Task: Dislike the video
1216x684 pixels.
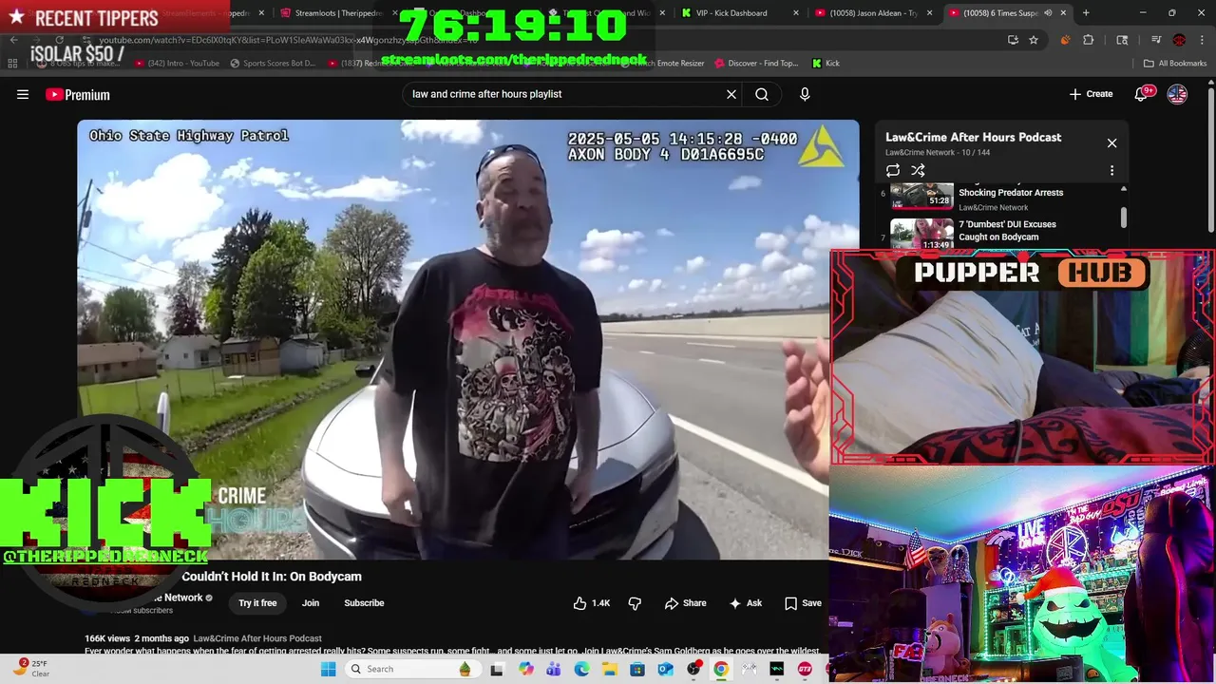Action: pyautogui.click(x=635, y=603)
